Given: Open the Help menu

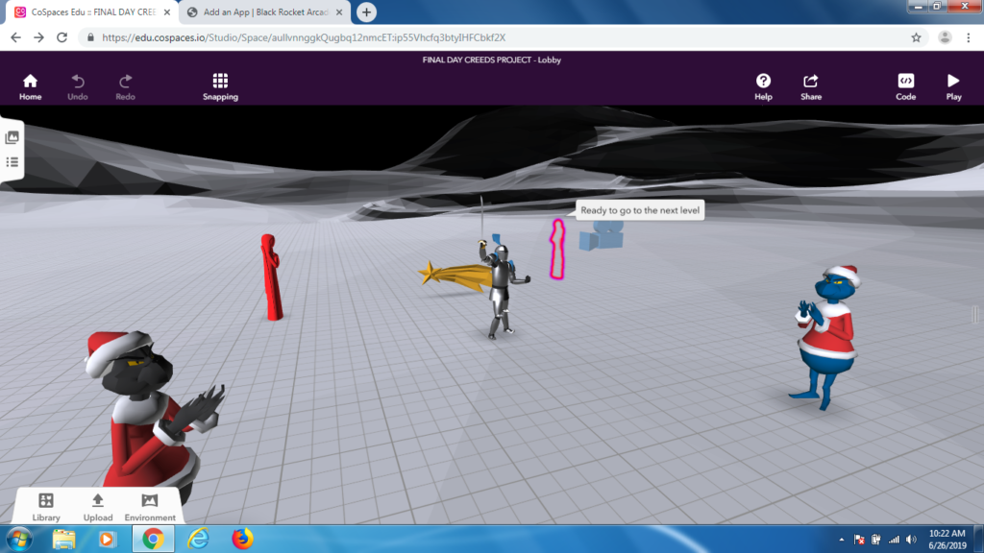Looking at the screenshot, I should (763, 86).
